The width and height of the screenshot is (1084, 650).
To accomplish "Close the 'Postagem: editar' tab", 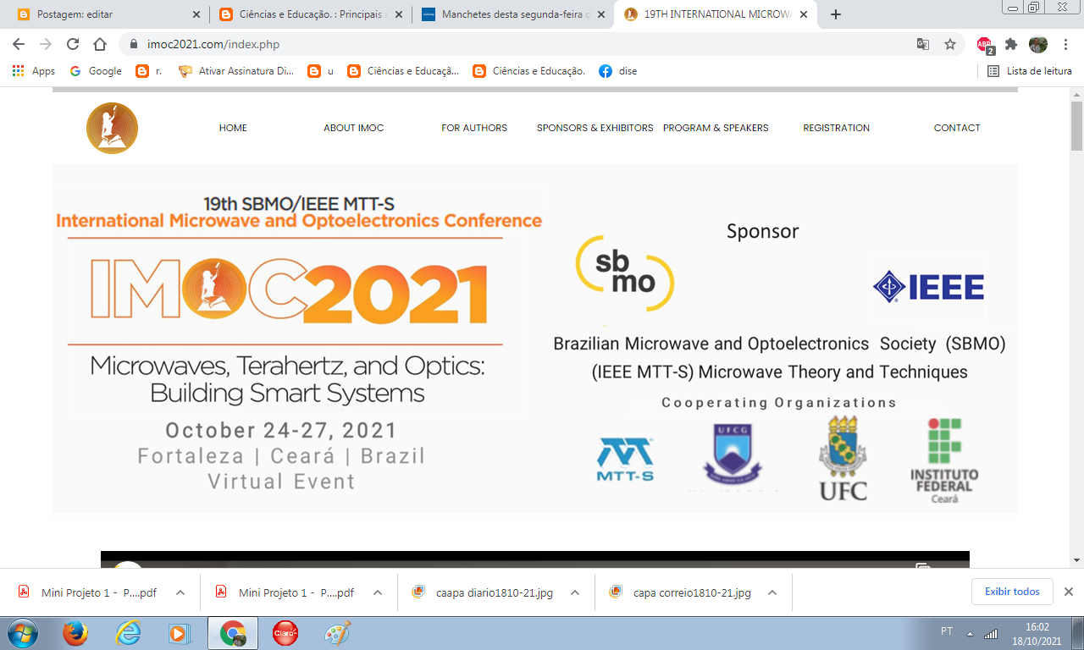I will 196,14.
